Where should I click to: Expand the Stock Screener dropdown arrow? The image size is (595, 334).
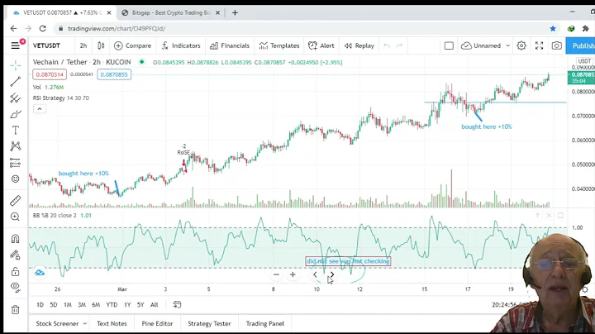click(x=83, y=324)
